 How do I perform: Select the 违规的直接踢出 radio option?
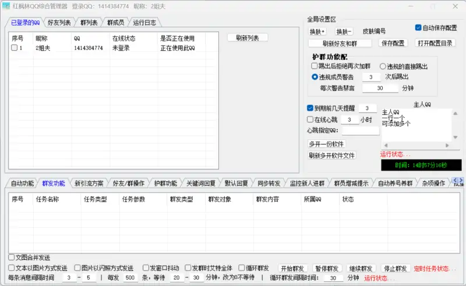(383, 66)
